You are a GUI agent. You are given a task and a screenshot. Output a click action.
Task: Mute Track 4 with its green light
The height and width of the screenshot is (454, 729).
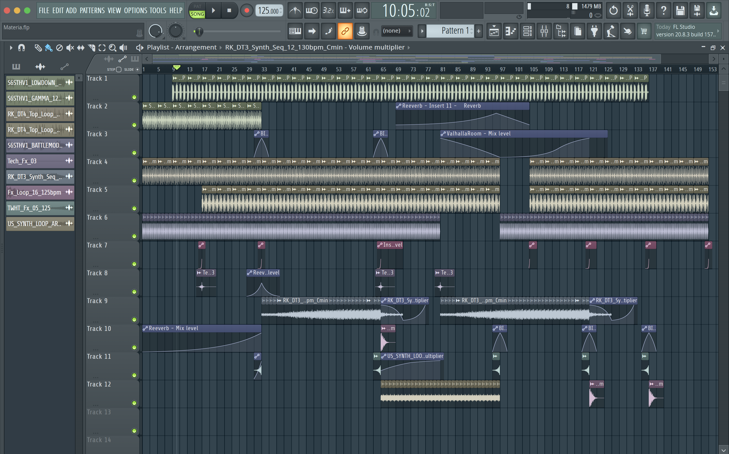tap(134, 181)
